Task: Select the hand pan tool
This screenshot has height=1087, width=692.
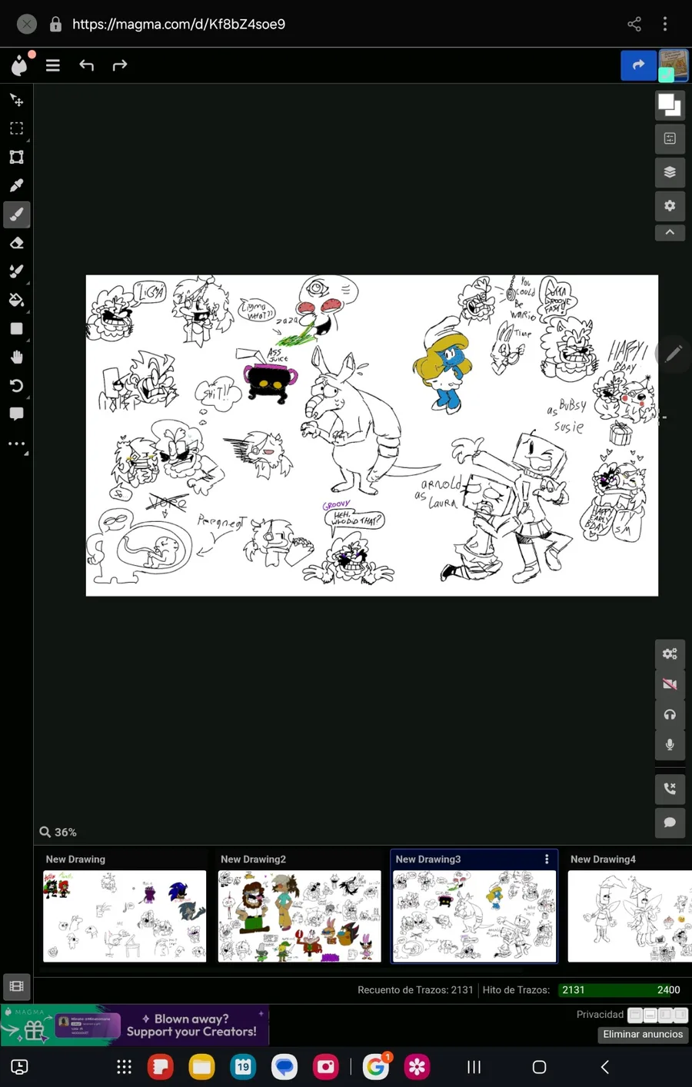Action: click(x=16, y=357)
